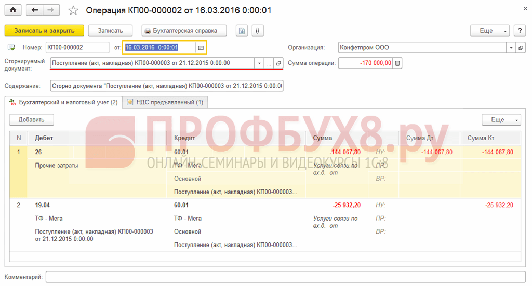Switch to НДС предъявленный tab
Viewport: 532px width, 286px height.
(165, 102)
